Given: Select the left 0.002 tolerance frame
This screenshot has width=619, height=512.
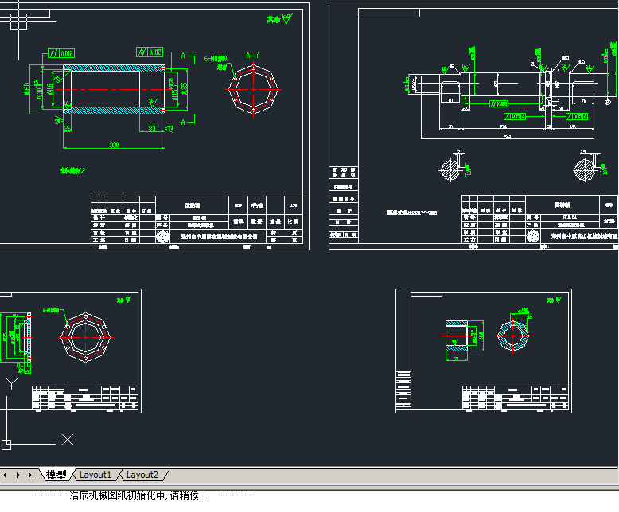Looking at the screenshot, I should click(61, 53).
